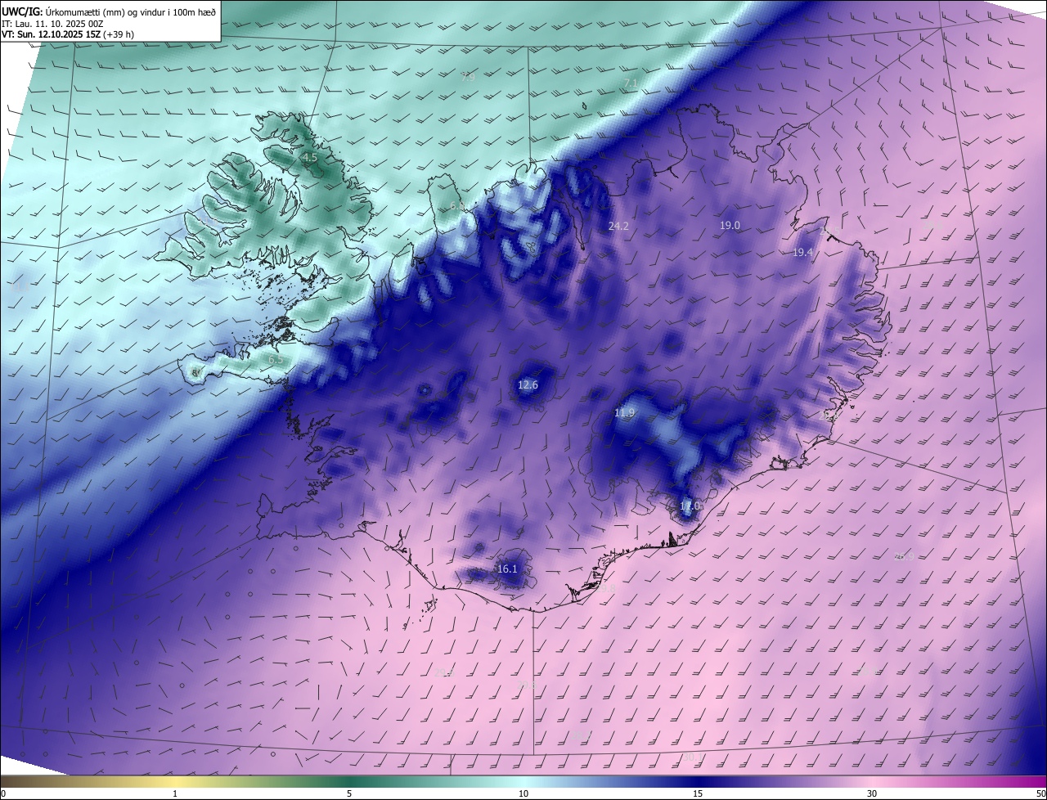The width and height of the screenshot is (1047, 800).
Task: Click the '1' label on the color scale
Action: (175, 794)
